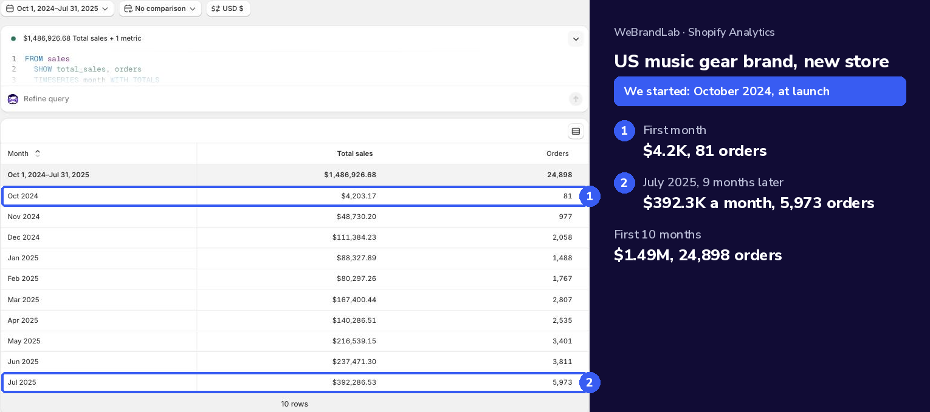
Task: Click the 5,973 orders cell
Action: click(x=562, y=382)
